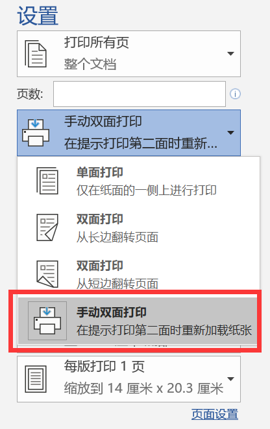Open the 每版打印 1 页 dropdown arrow
Screen dimensions: 270x429
click(x=231, y=379)
